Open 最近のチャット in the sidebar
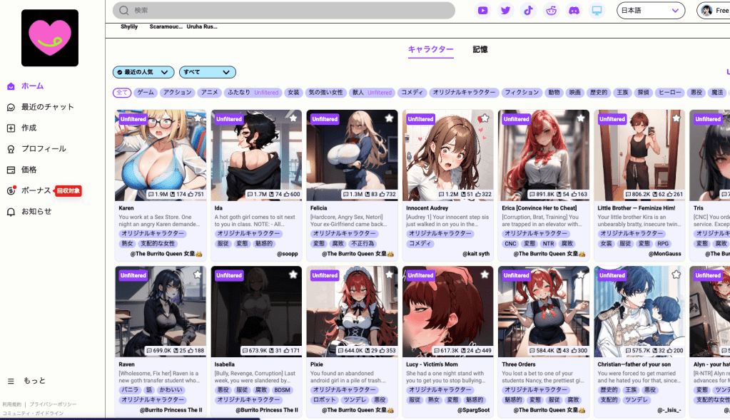Viewport: 730px width, 420px height. pos(47,107)
